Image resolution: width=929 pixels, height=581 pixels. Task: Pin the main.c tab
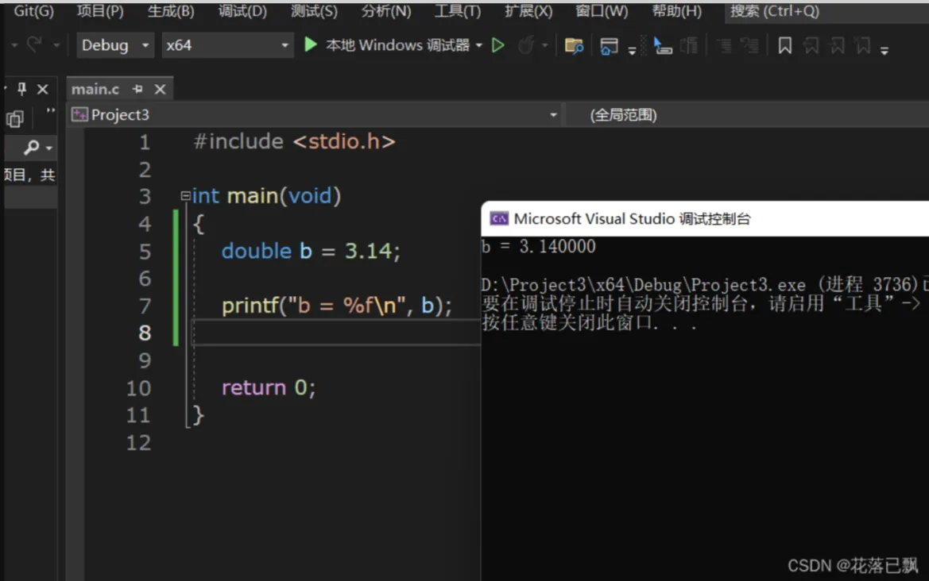pyautogui.click(x=137, y=89)
